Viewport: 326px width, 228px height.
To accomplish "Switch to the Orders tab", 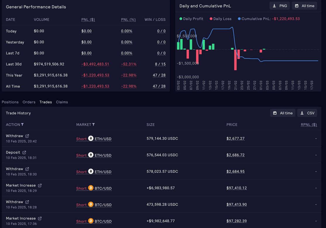I will (x=29, y=102).
